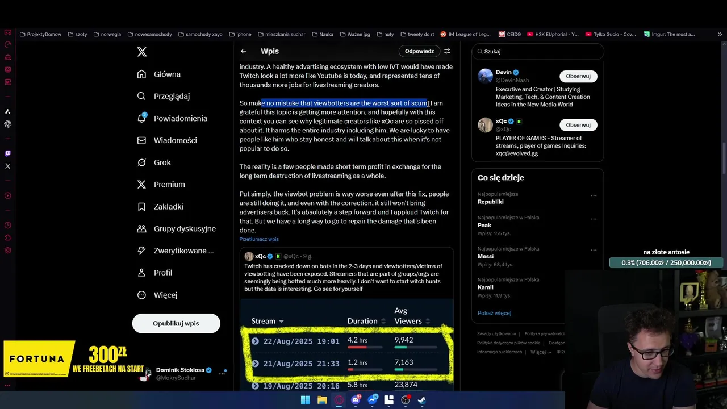Open the Główna home page

159,74
